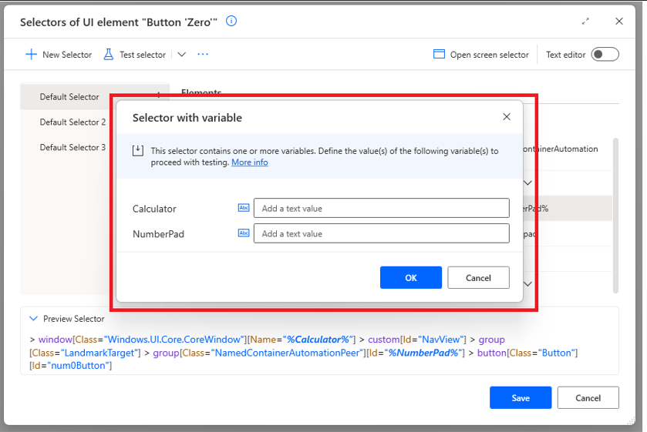
Task: Open the more options ellipsis menu
Action: click(203, 55)
